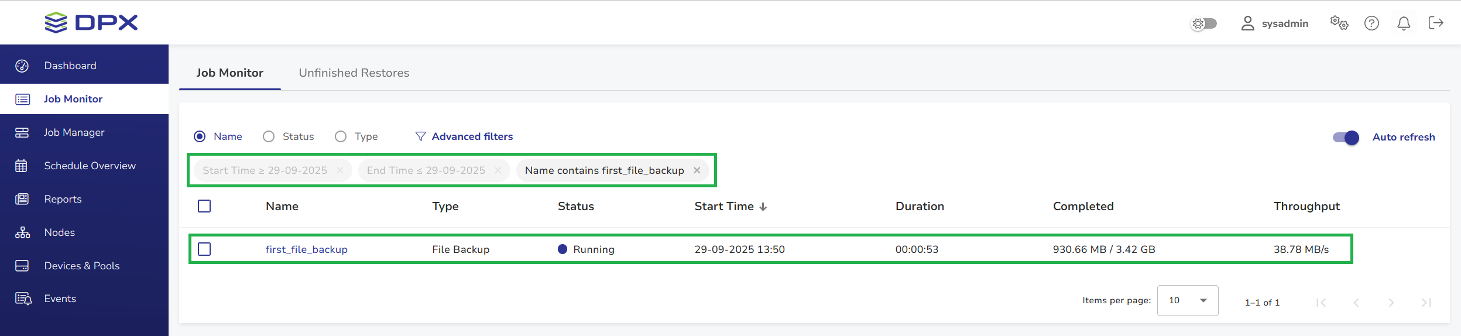
Task: Open the first_file_backup job link
Action: pos(306,249)
